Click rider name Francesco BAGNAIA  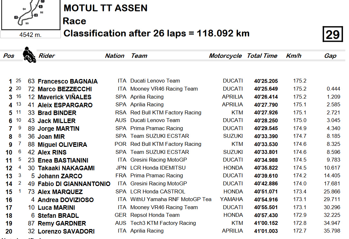coord(68,81)
